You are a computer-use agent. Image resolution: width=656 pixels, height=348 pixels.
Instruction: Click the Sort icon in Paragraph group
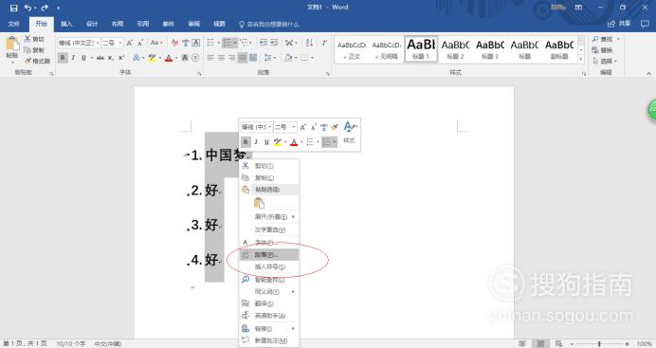tap(310, 43)
